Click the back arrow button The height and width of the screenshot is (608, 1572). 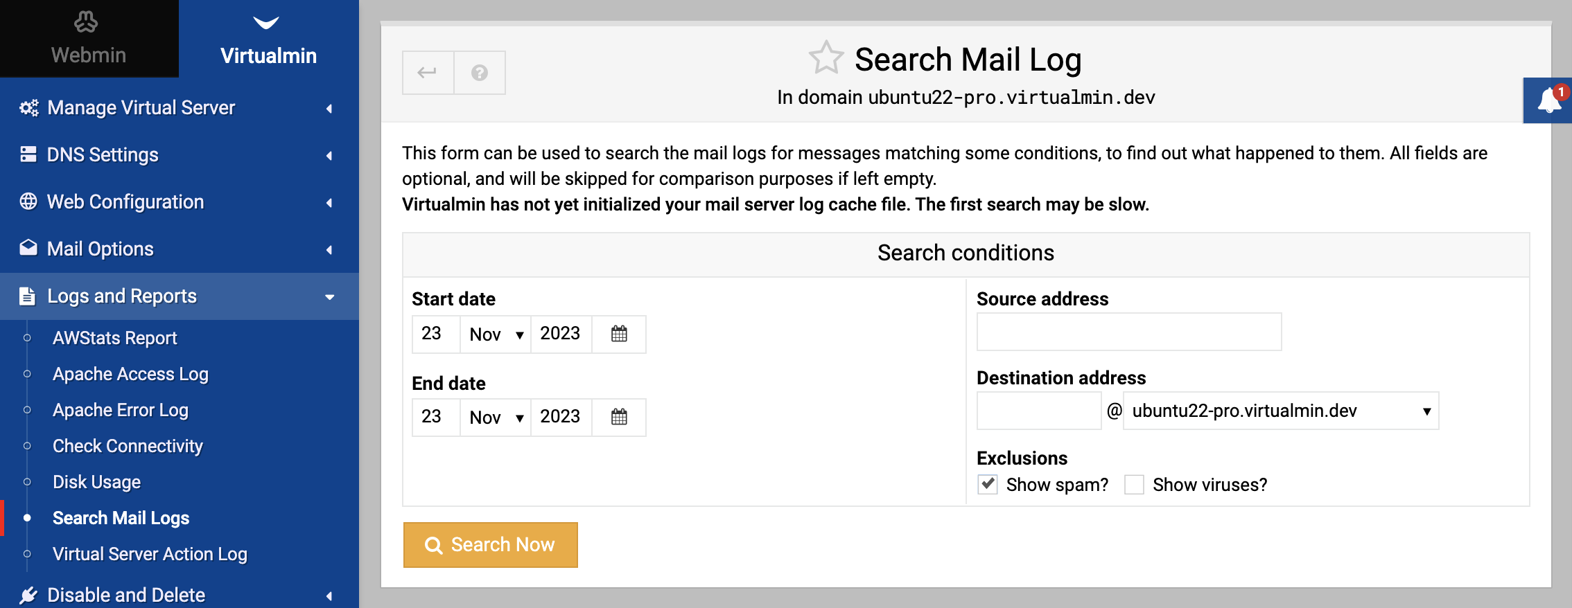pos(428,72)
